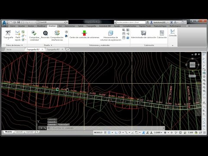
Task: Click the Open file icon
Action: point(15,22)
